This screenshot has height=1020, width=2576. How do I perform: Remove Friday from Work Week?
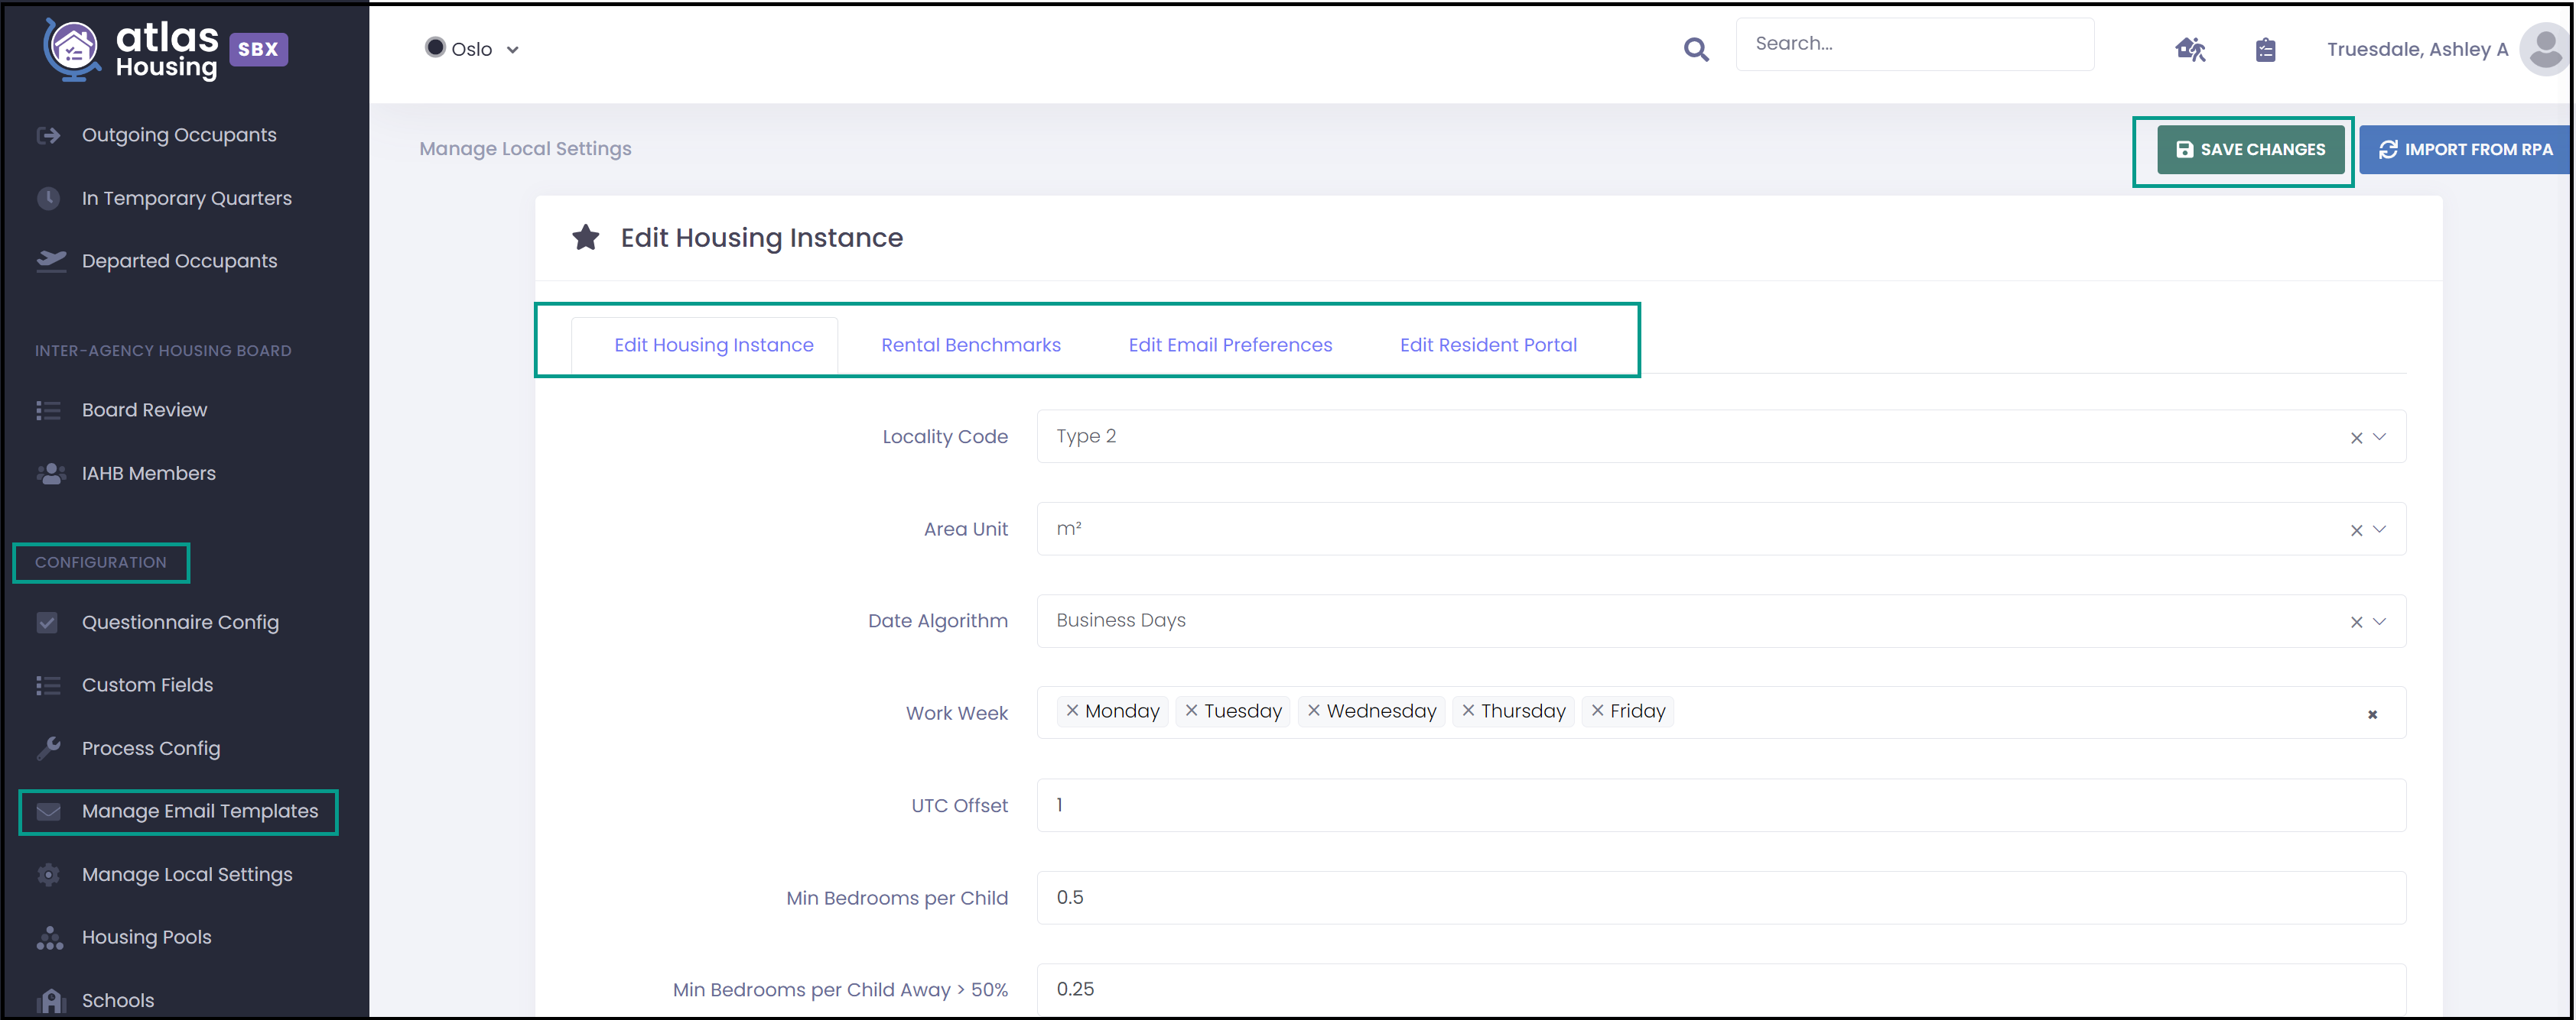click(x=1597, y=711)
